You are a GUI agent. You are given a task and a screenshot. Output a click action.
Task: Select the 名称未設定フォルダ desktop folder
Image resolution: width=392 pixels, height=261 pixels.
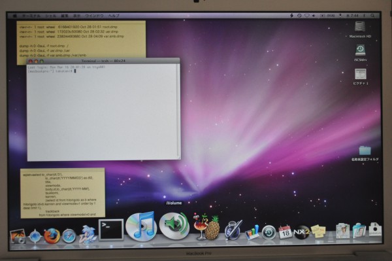coord(365,153)
